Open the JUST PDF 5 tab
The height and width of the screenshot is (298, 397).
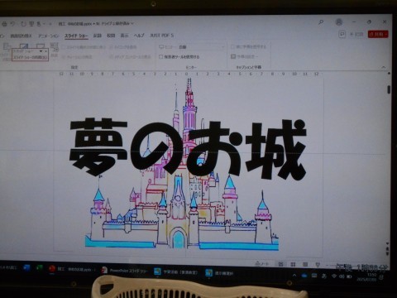[161, 36]
